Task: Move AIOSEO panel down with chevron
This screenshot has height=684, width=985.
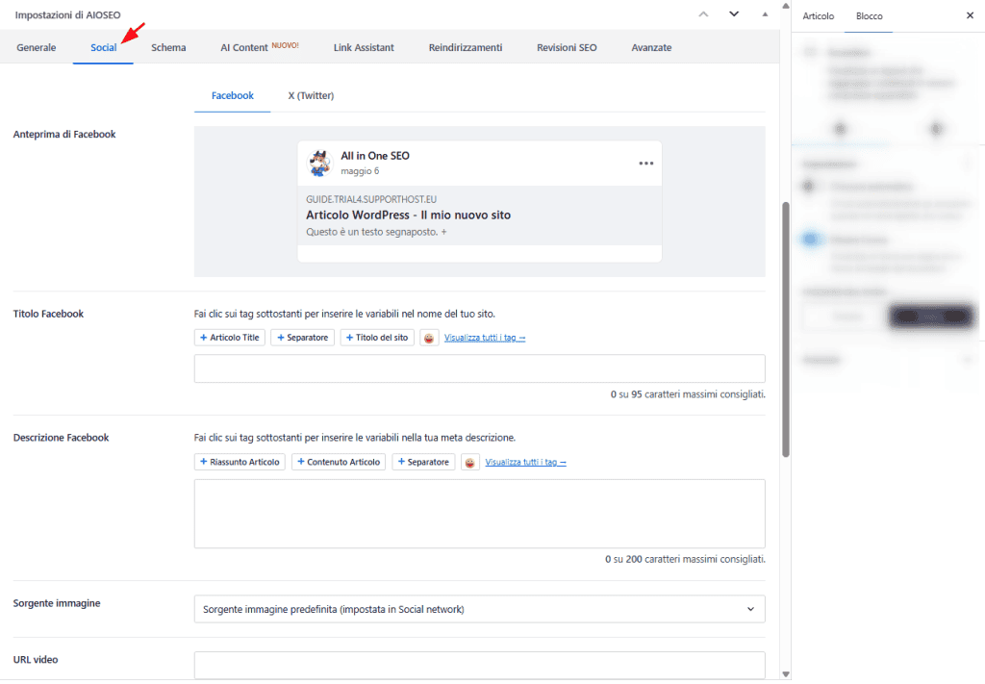Action: 734,14
